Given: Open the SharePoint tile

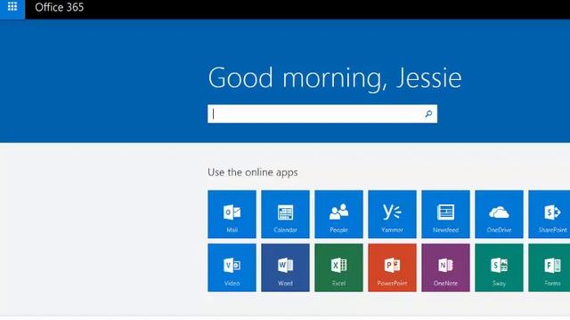Looking at the screenshot, I should click(550, 214).
